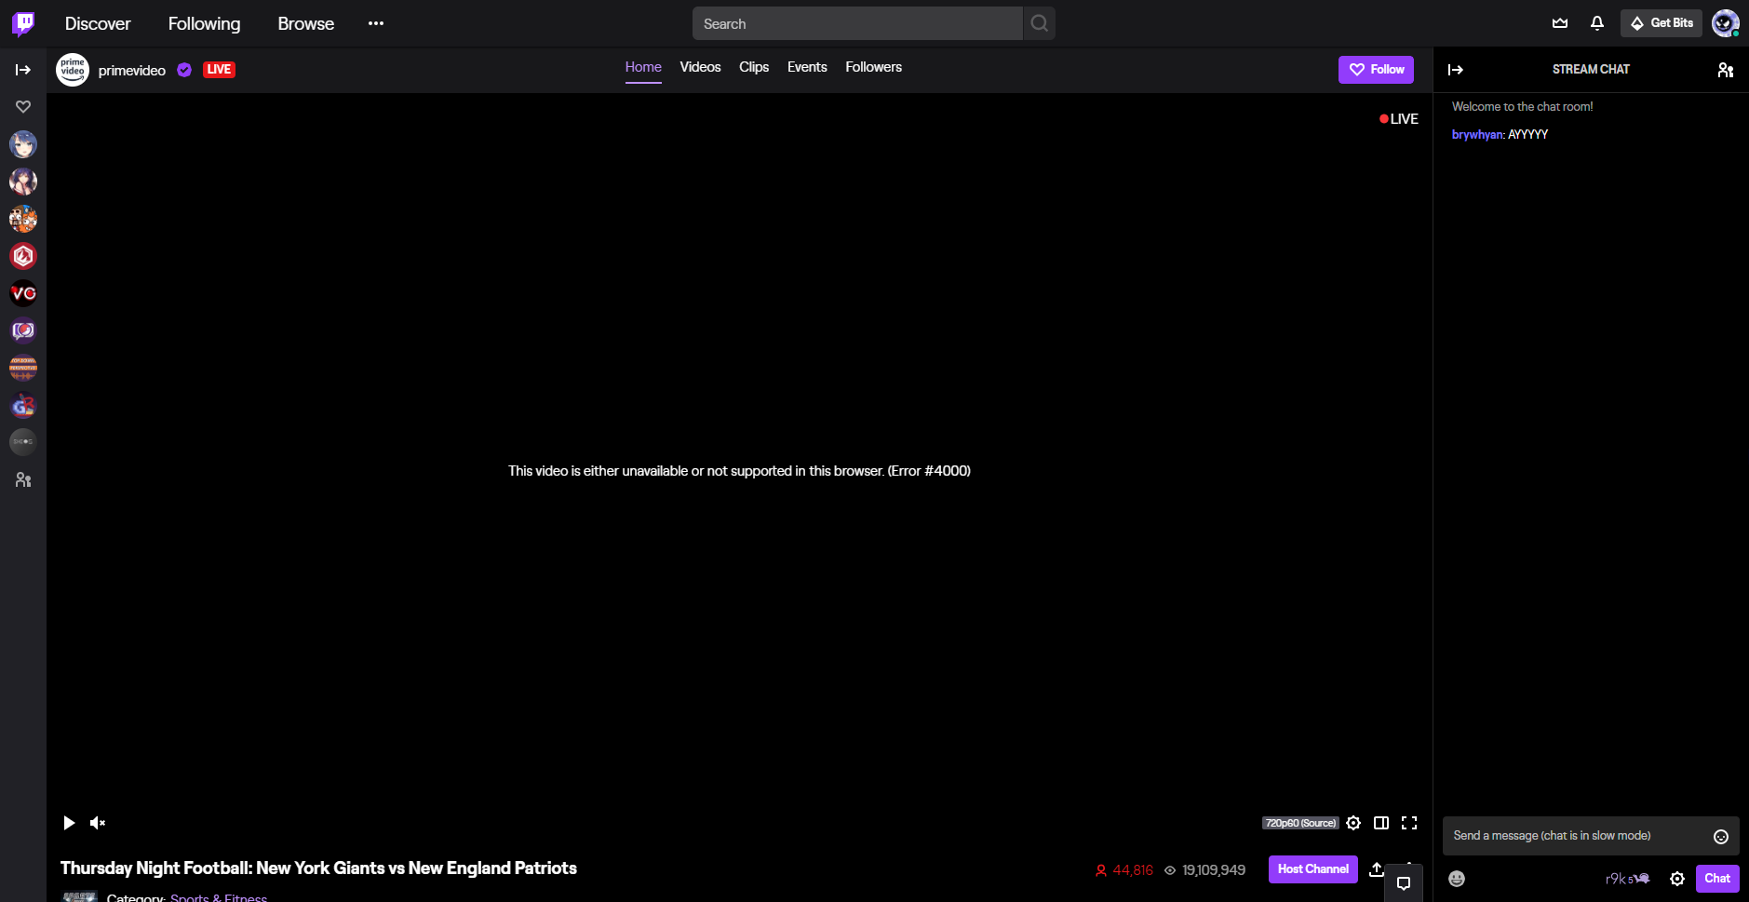Open the Events tab
The height and width of the screenshot is (902, 1749).
(x=807, y=68)
